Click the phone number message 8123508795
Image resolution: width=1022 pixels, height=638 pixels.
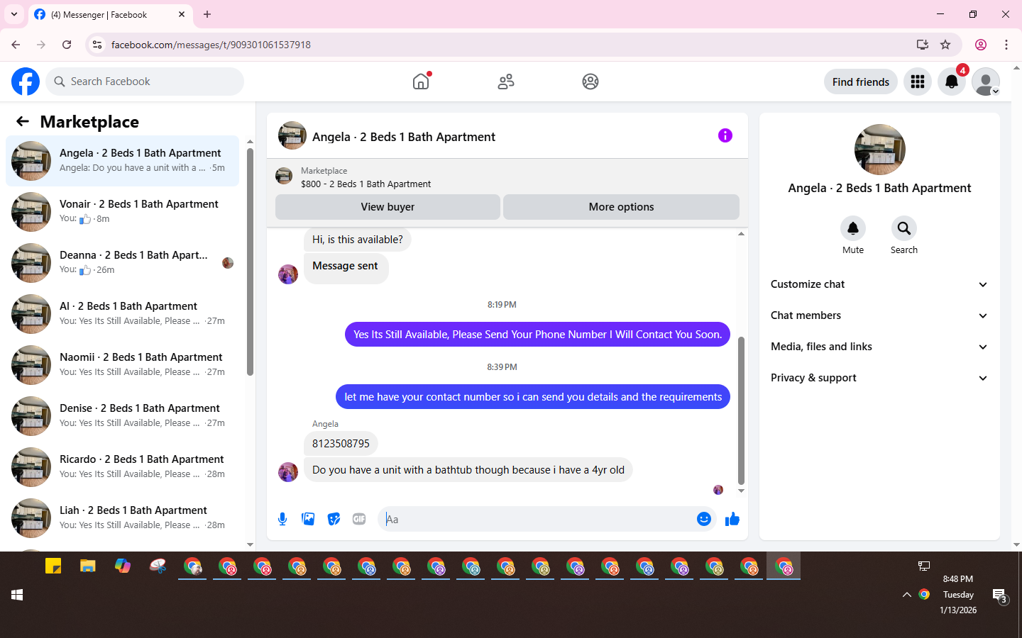341,444
